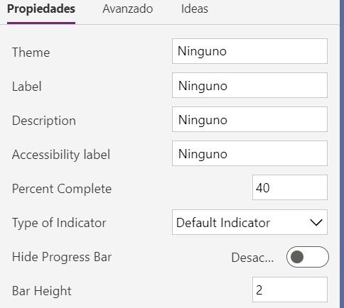Click the Description value field

pos(249,119)
